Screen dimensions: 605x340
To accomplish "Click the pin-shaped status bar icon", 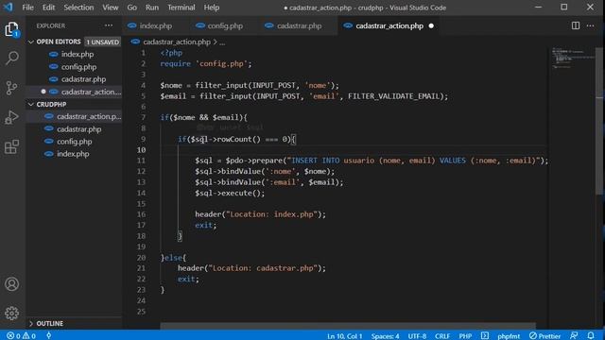I will coord(48,336).
